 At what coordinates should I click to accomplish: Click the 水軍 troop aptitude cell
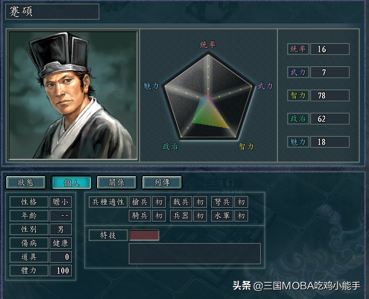pos(222,216)
